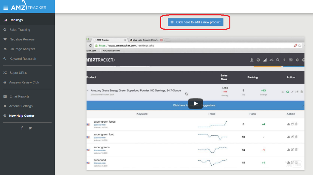
Task: Click the 'super greens' keyword text
Action: coord(102,147)
